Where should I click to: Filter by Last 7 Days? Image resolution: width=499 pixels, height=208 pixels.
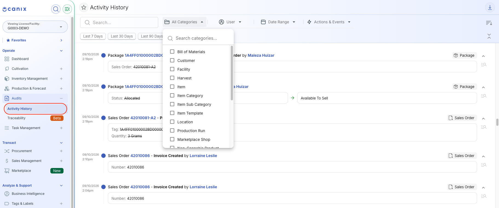(93, 36)
